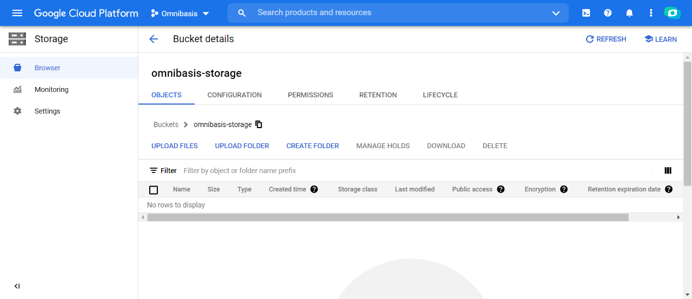692x299 pixels.
Task: Collapse the left sidebar panel
Action: click(17, 286)
